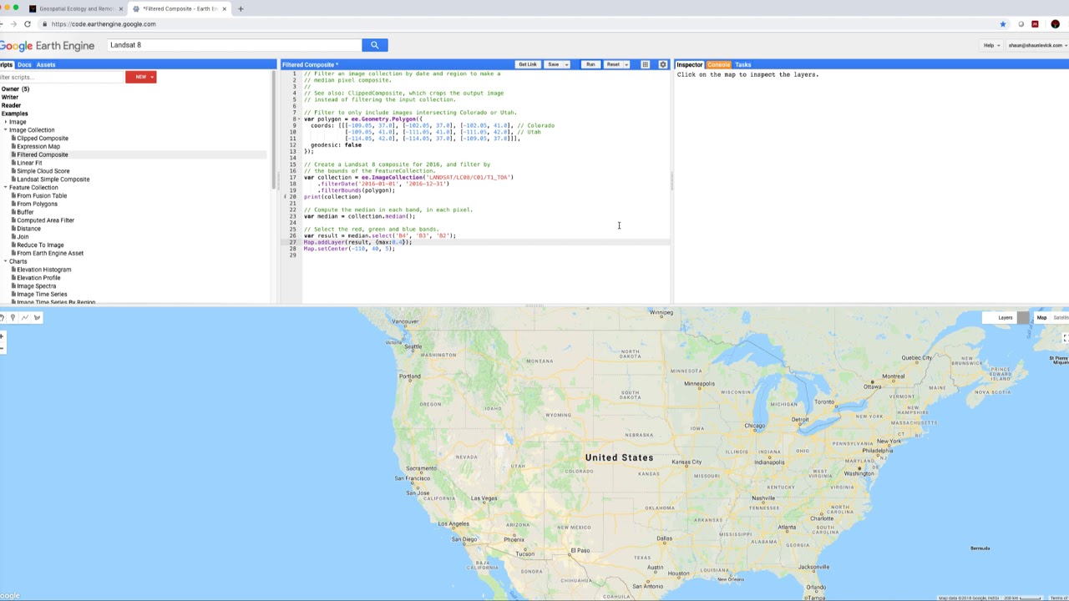Click the filter scripts input box

(61, 77)
